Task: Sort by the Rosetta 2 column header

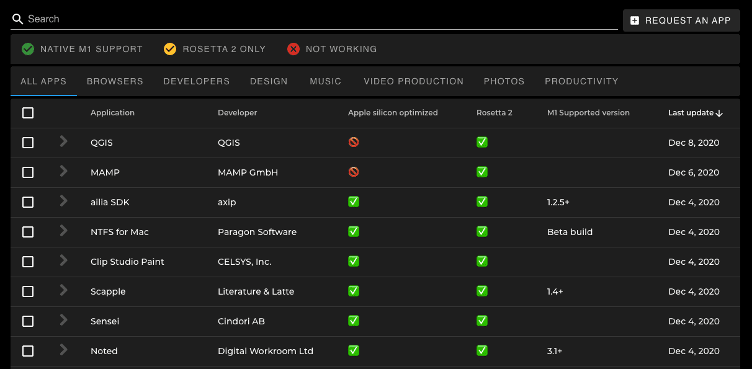Action: [495, 113]
